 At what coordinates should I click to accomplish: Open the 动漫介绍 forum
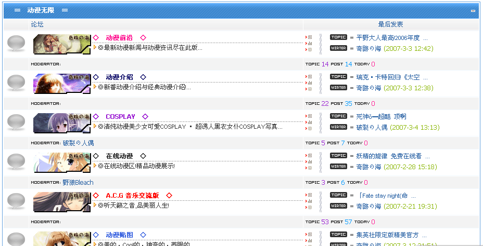119,77
